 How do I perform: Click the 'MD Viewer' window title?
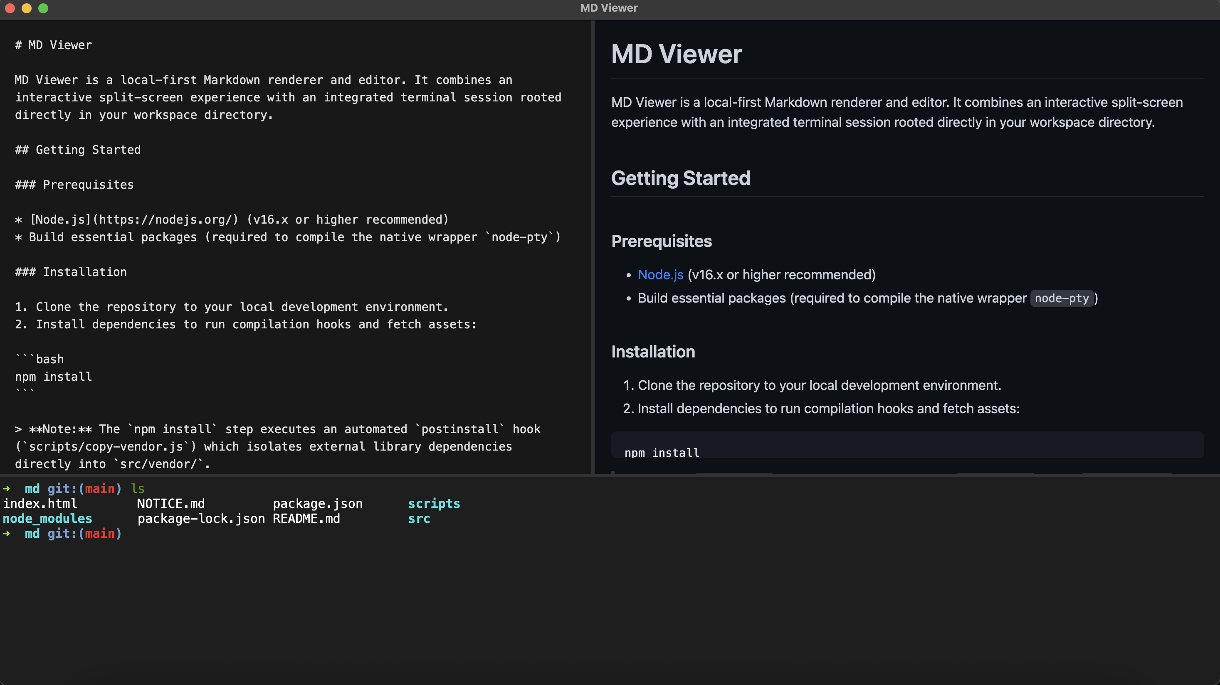[609, 8]
